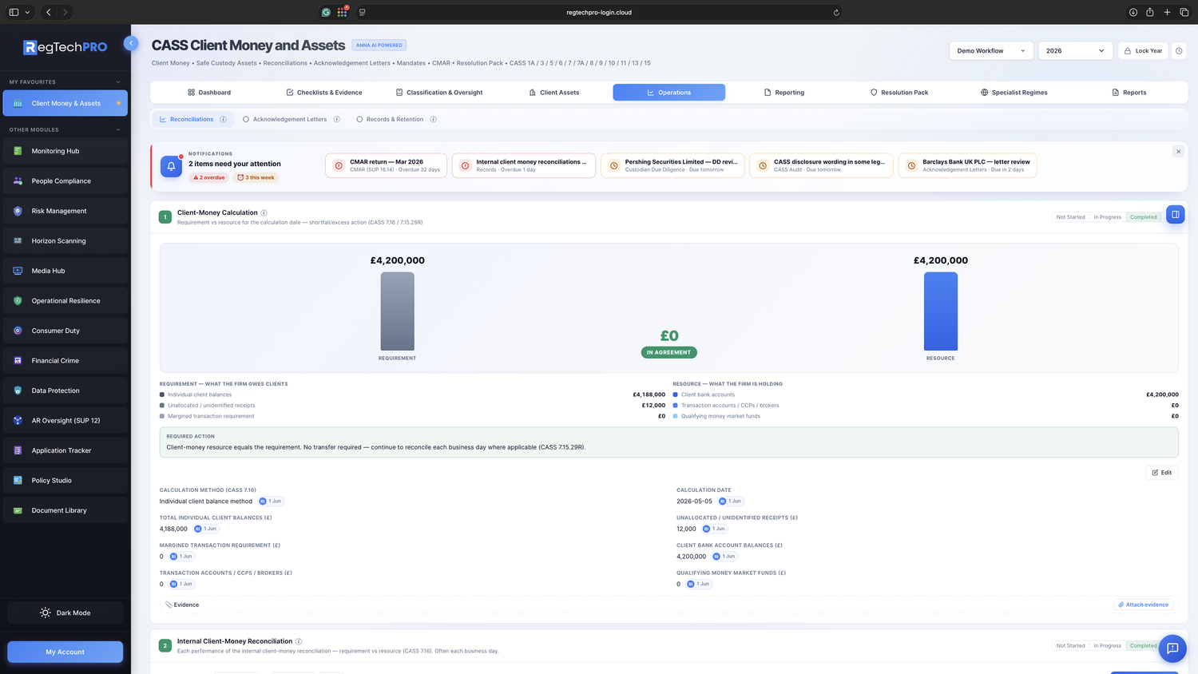Dismiss the notifications banner

(1178, 151)
